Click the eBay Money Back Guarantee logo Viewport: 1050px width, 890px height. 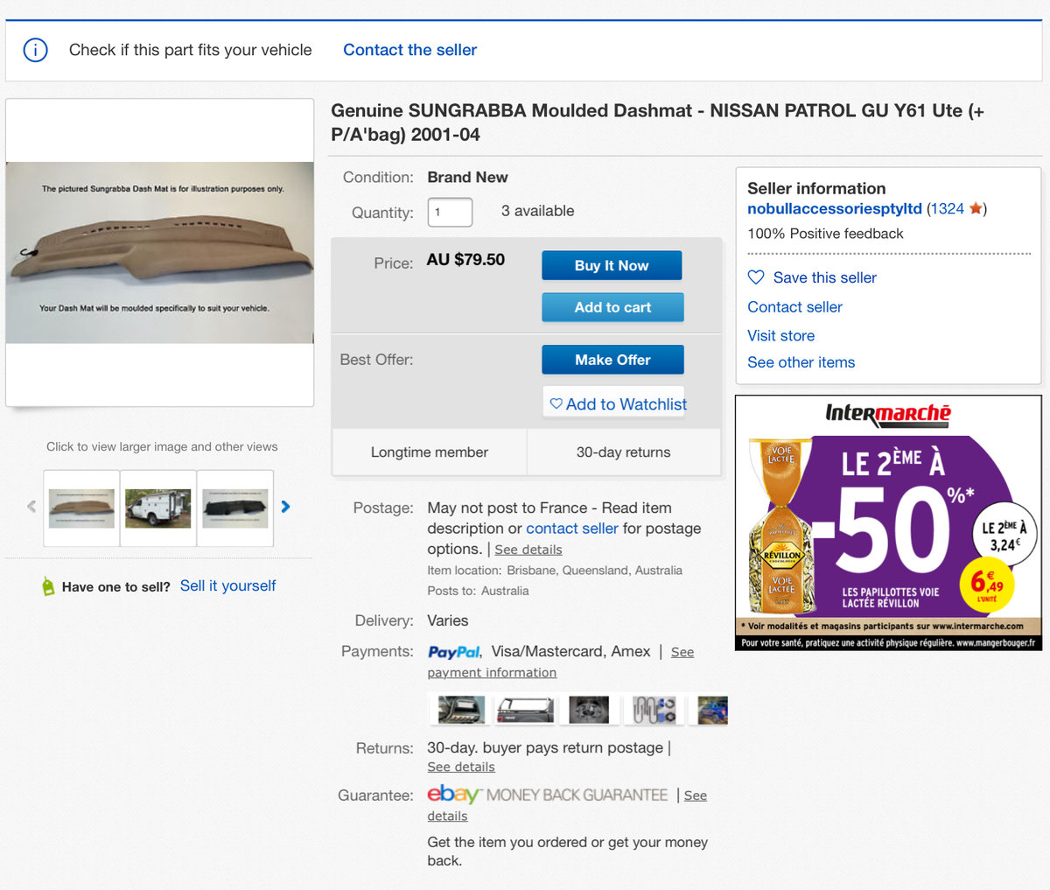[547, 795]
